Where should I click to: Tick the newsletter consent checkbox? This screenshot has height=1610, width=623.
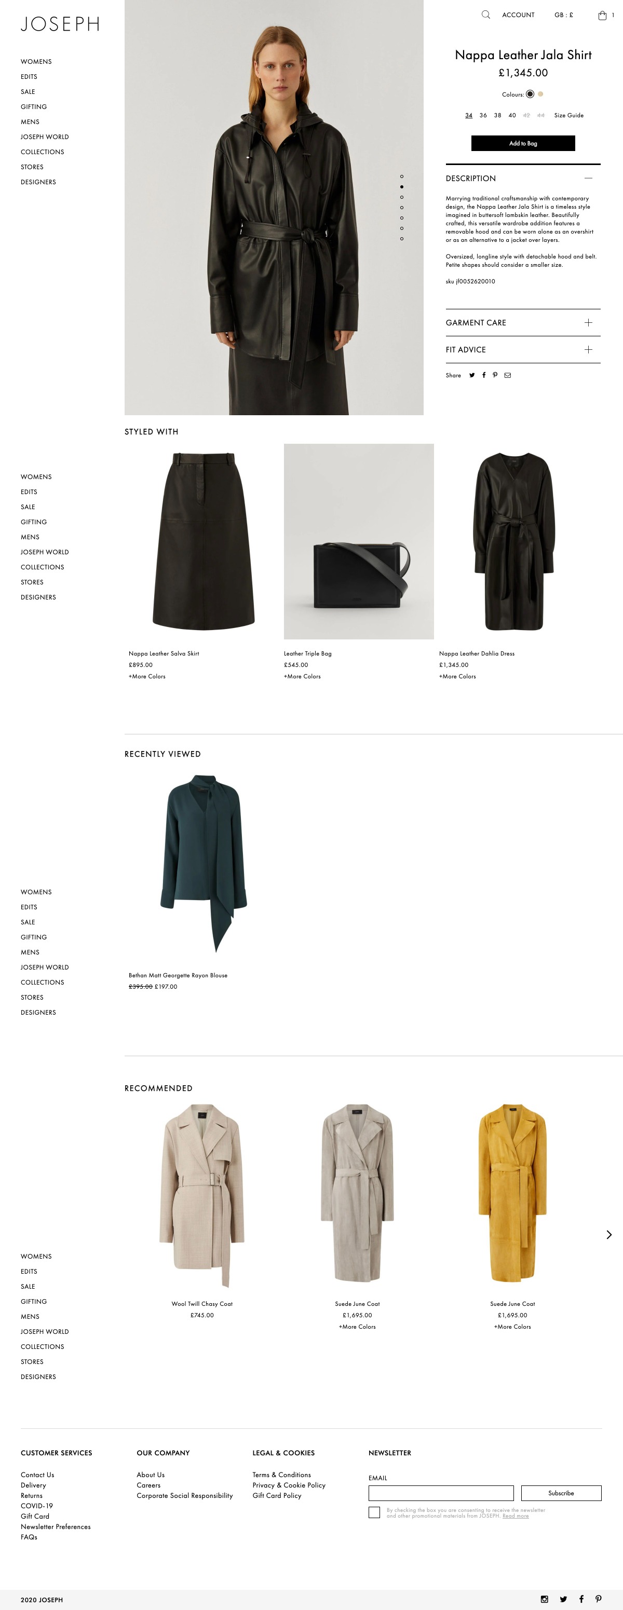pyautogui.click(x=374, y=1512)
